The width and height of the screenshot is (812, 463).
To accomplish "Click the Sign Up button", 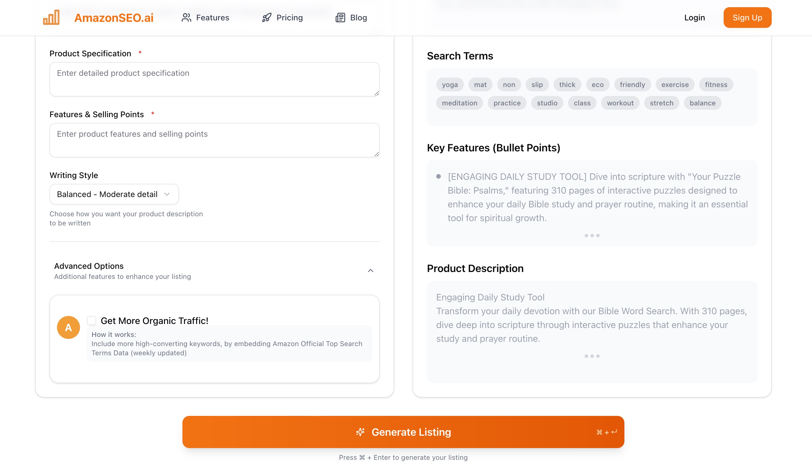I will 747,18.
